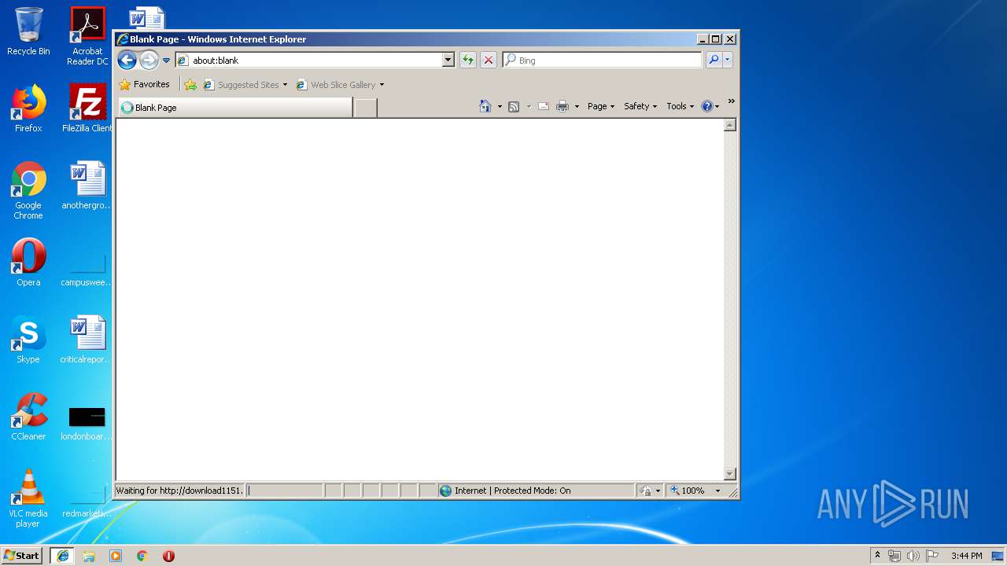Open the search provider options dropdown
The image size is (1007, 566).
728,60
